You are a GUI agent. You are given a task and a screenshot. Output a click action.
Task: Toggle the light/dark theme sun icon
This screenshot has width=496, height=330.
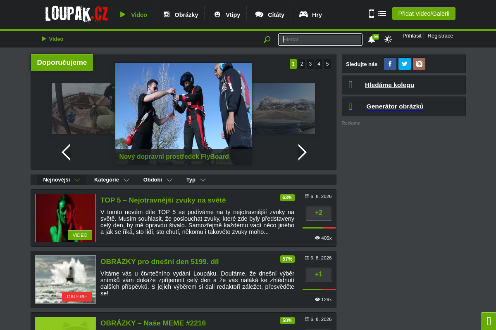[388, 39]
